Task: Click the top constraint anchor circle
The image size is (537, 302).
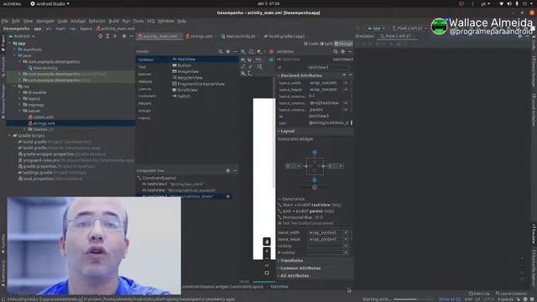Action: coord(315,152)
